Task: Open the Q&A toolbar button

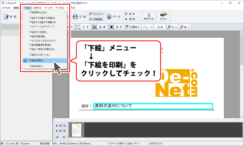Action: pos(163,16)
